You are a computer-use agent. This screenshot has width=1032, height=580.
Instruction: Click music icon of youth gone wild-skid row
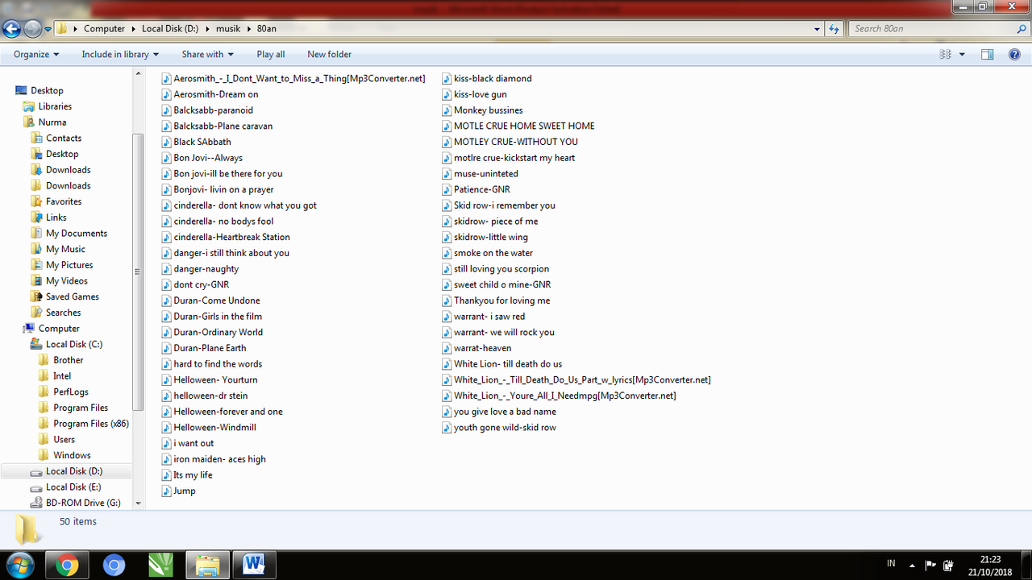pyautogui.click(x=447, y=427)
